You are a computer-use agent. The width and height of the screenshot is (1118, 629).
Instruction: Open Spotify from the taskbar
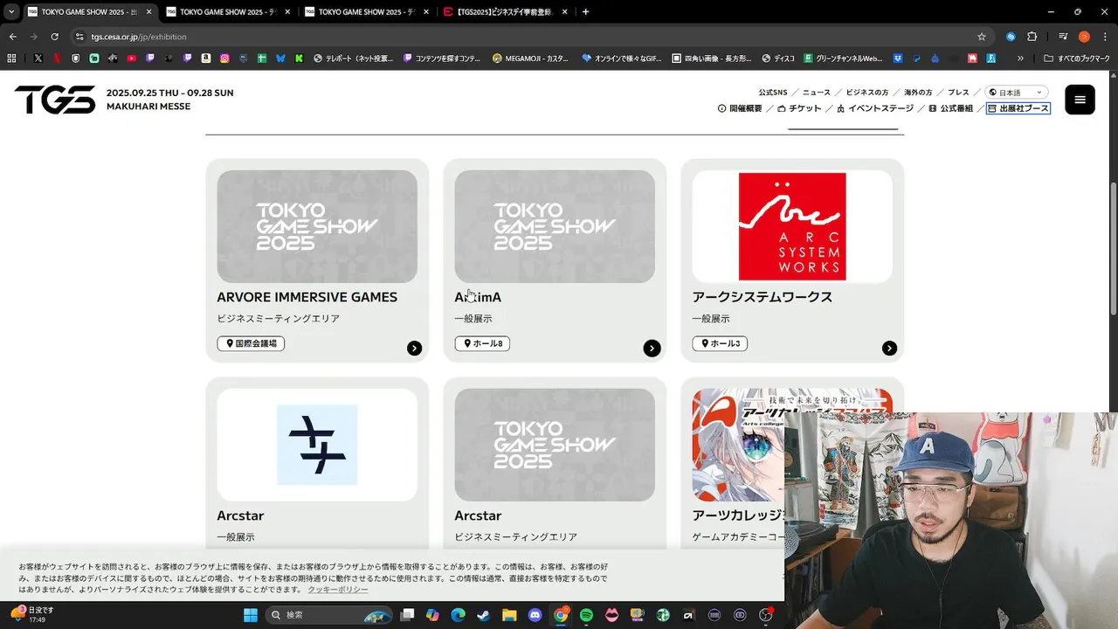click(x=586, y=615)
